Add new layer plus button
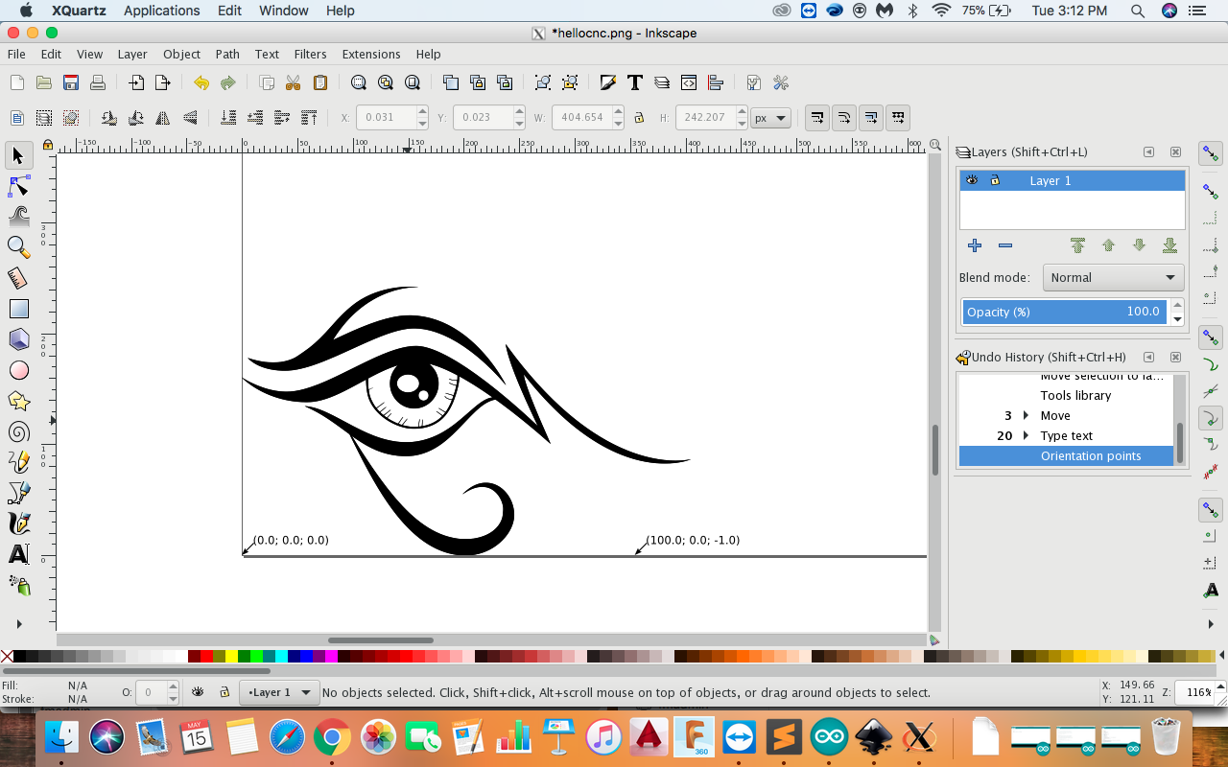This screenshot has width=1228, height=767. [975, 245]
